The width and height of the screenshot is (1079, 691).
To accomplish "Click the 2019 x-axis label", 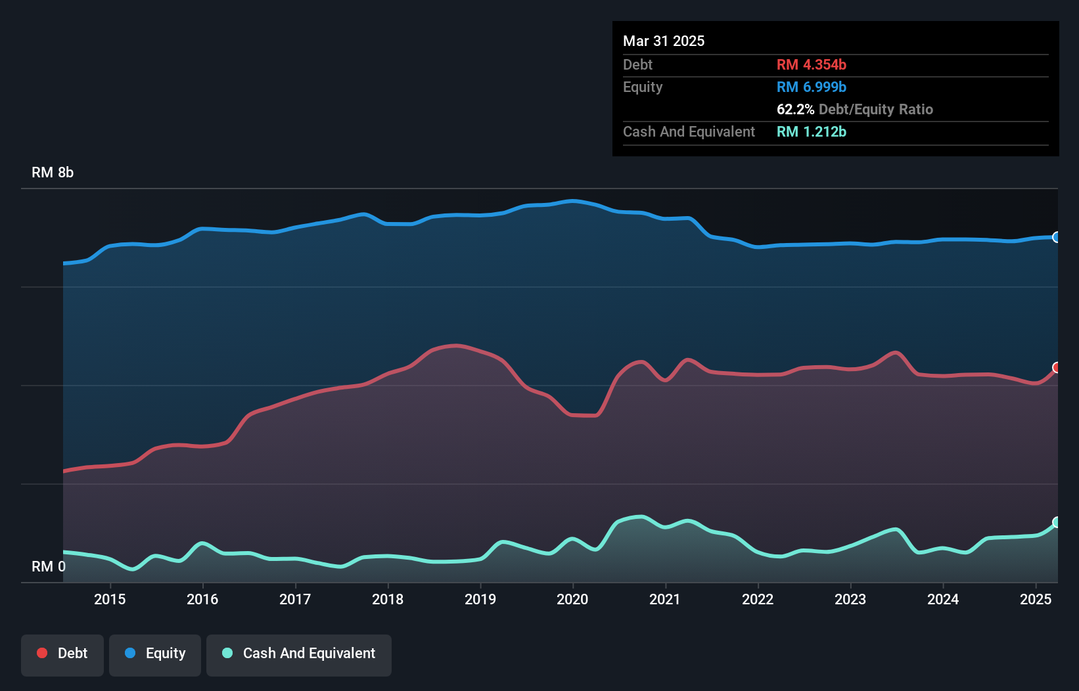I will (480, 599).
